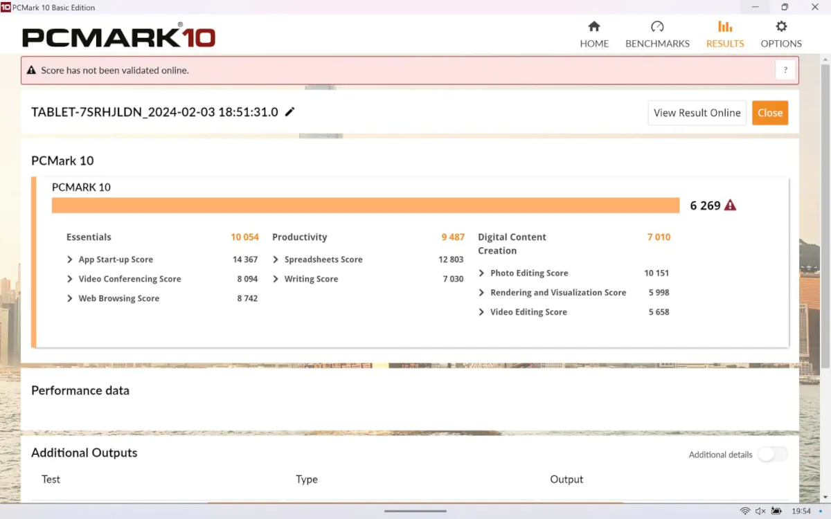Select the overall score 6 269
The height and width of the screenshot is (519, 831).
click(705, 206)
